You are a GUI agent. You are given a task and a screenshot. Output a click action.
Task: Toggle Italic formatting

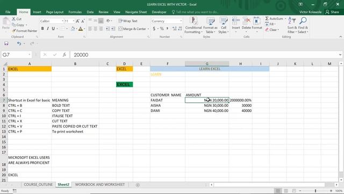click(x=48, y=29)
